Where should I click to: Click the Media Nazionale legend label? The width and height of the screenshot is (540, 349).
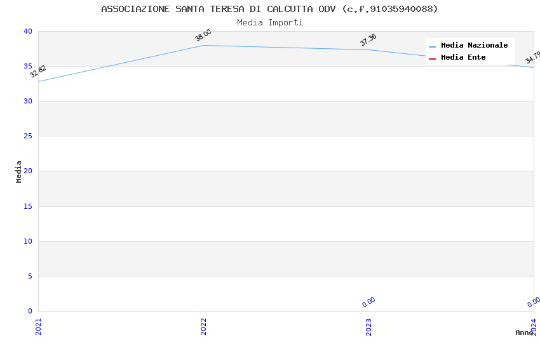(x=474, y=45)
